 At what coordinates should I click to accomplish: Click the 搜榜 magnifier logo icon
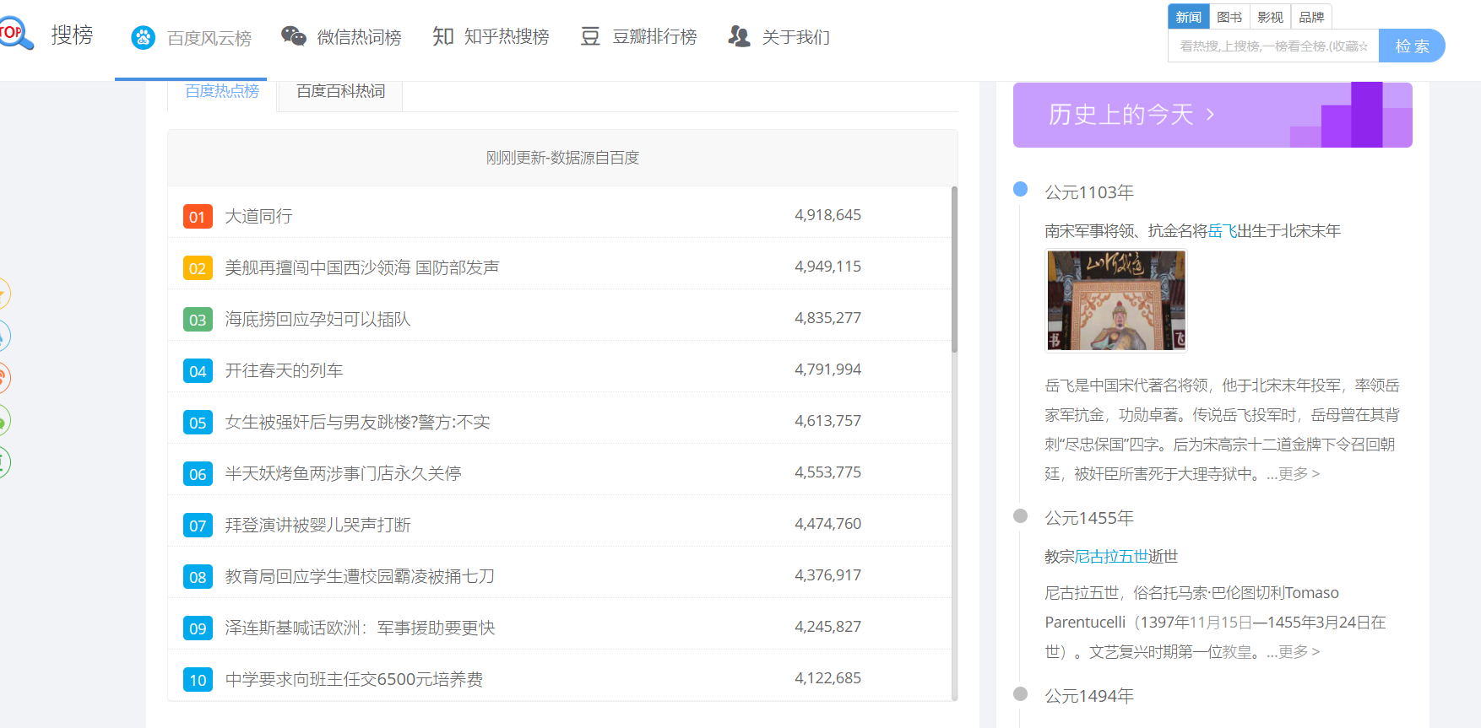pos(16,34)
